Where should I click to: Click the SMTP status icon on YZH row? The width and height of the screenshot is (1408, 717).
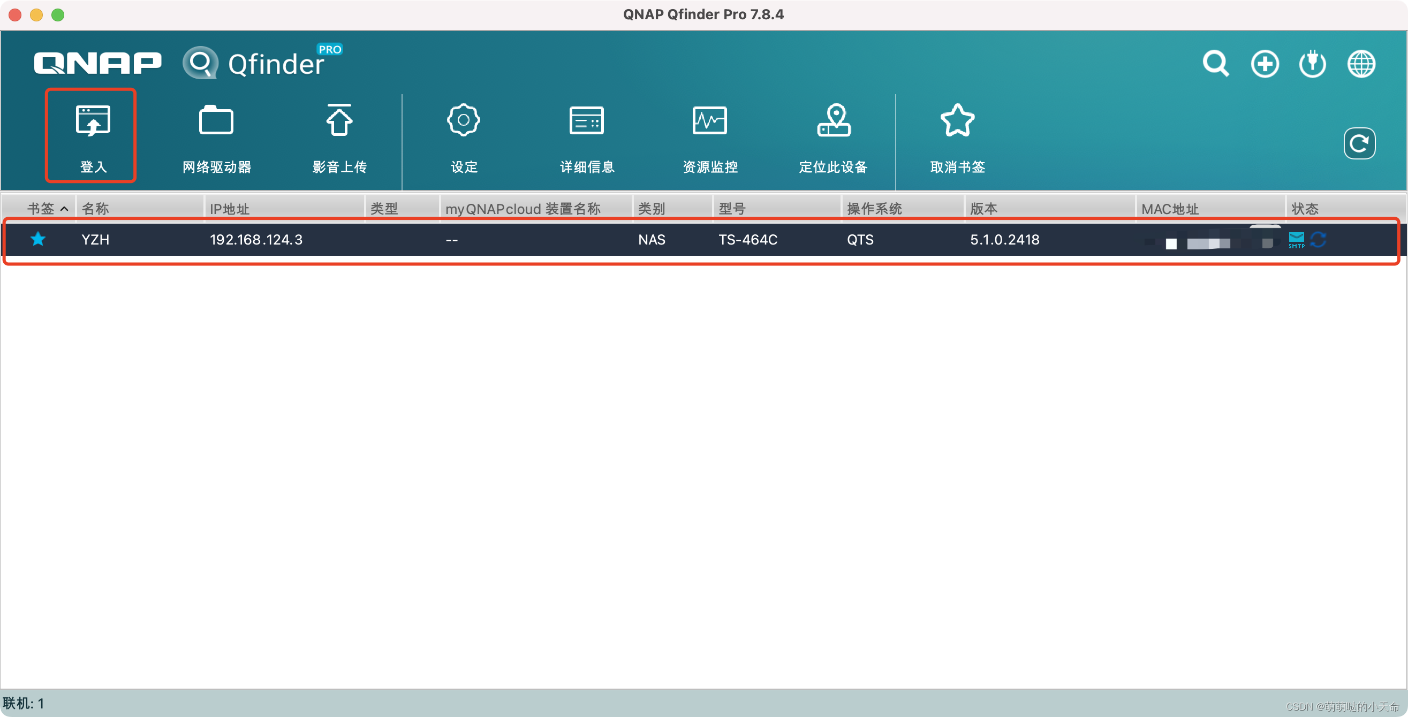point(1297,240)
